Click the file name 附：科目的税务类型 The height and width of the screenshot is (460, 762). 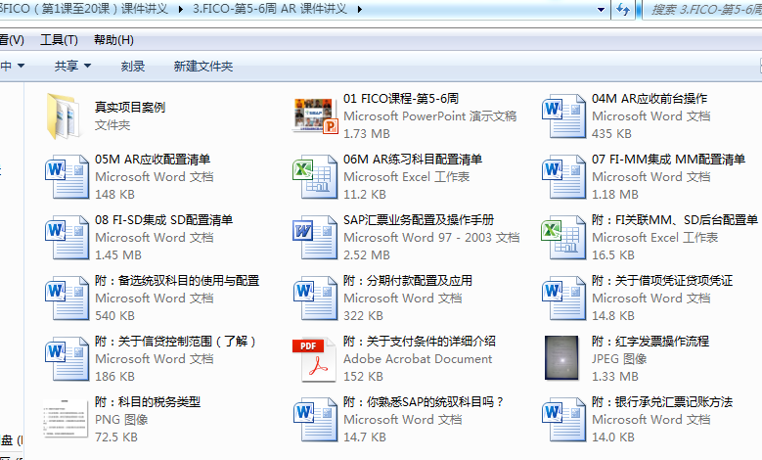point(148,402)
